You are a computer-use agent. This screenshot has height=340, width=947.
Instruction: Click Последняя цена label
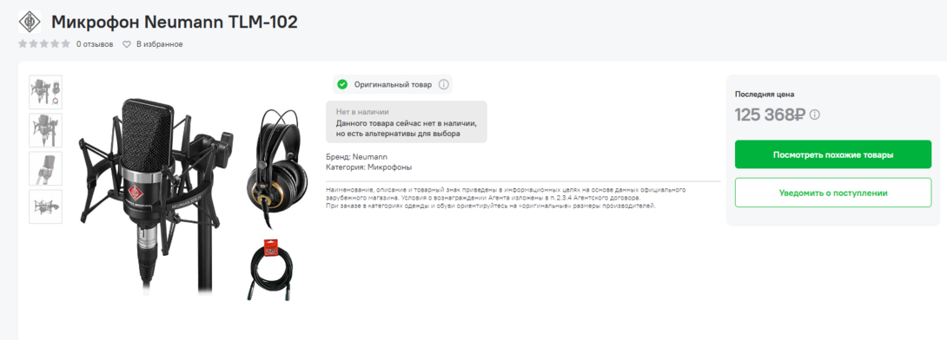pyautogui.click(x=765, y=94)
